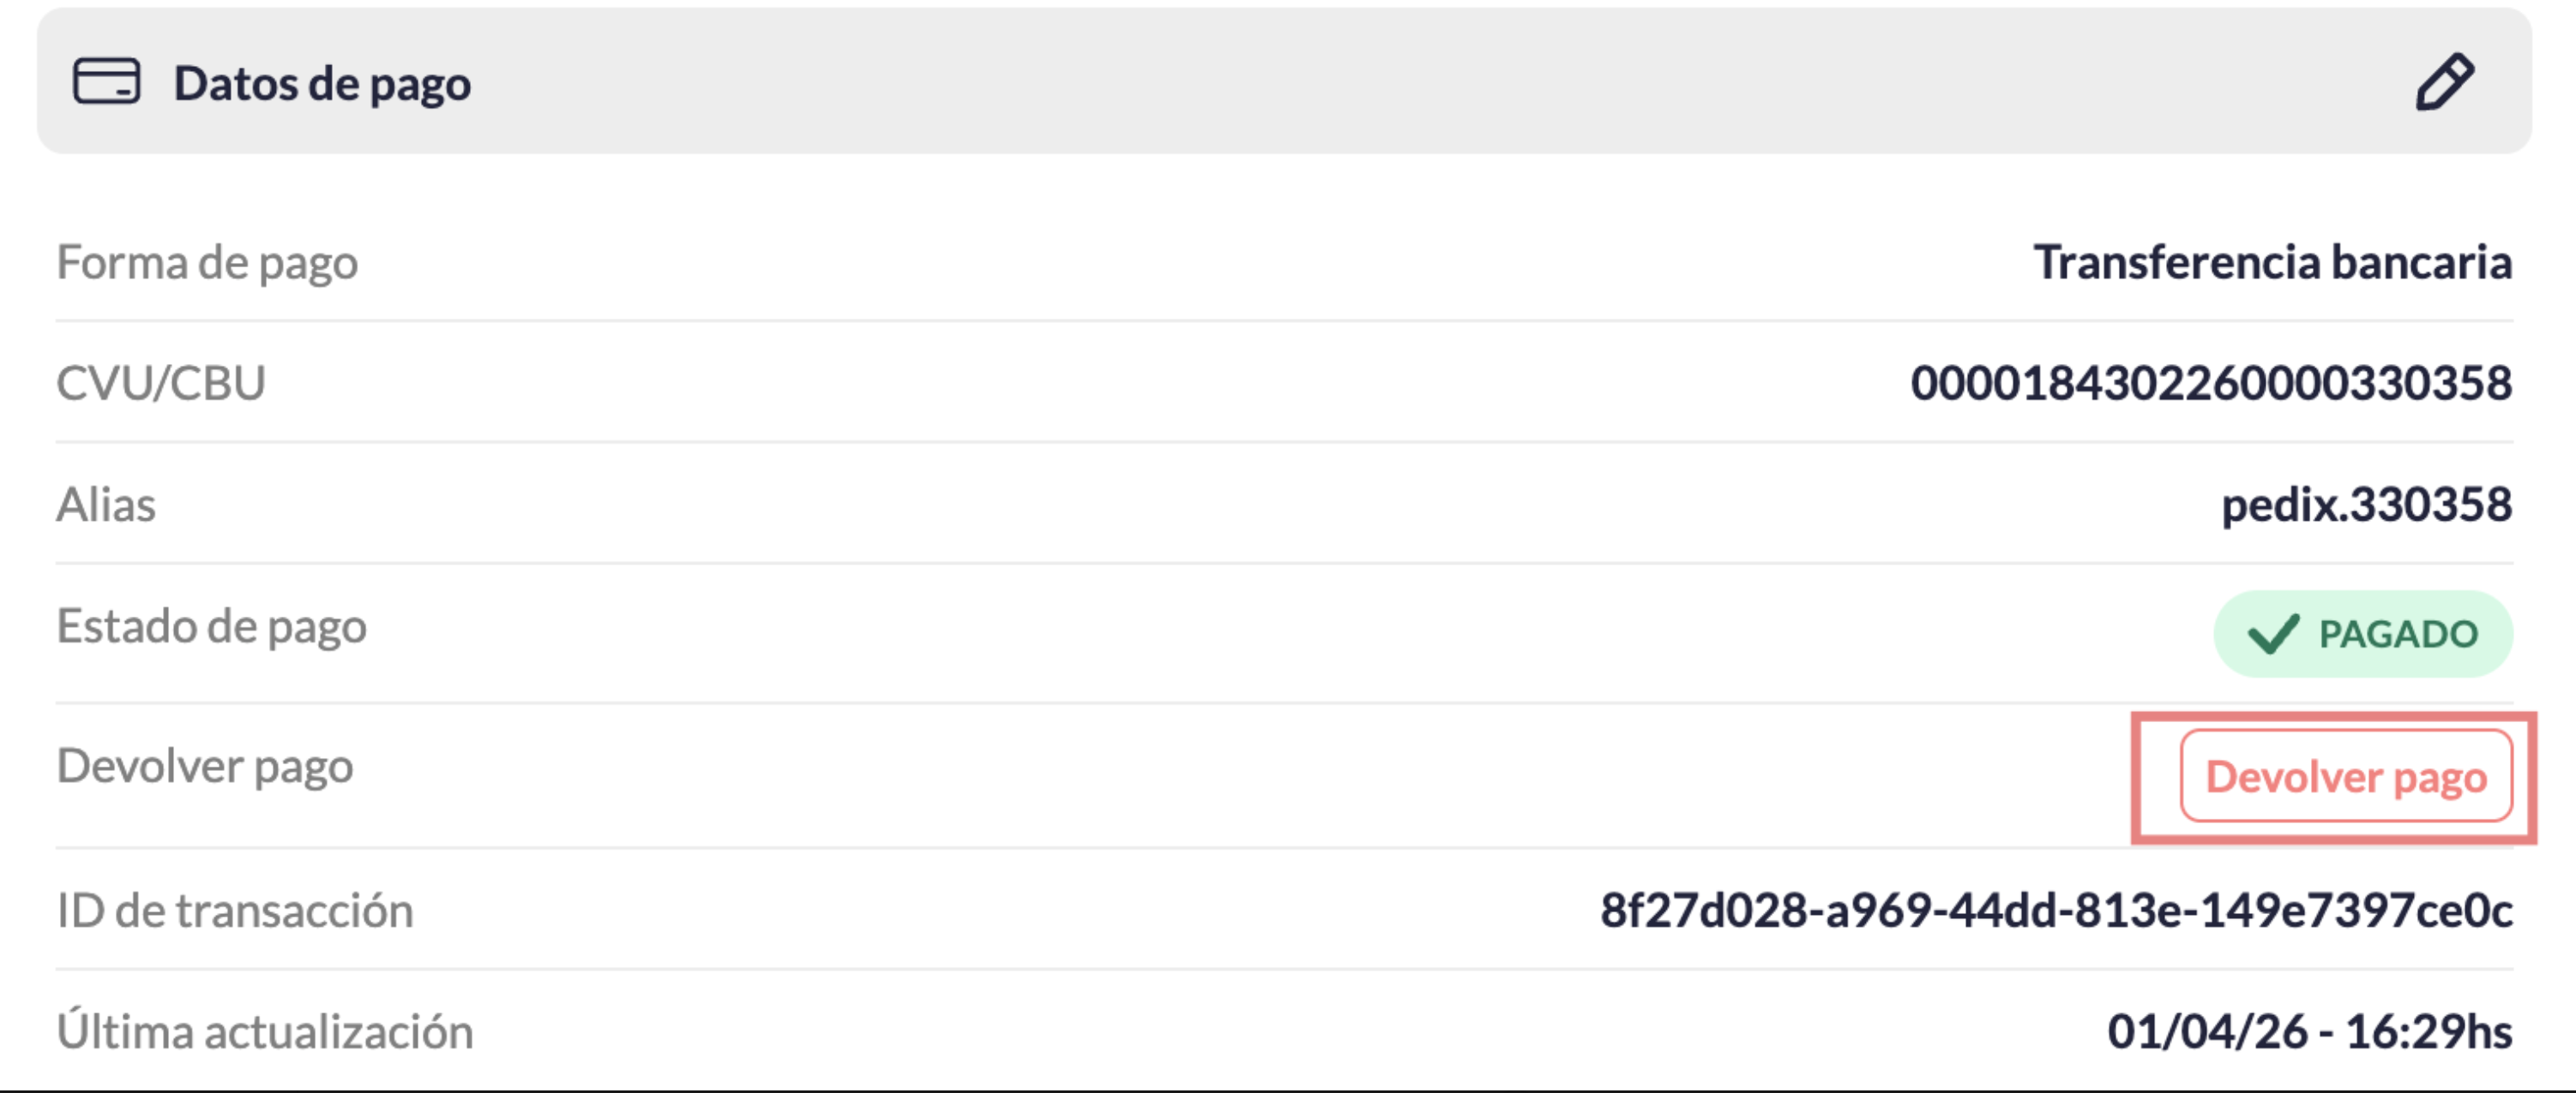This screenshot has width=2576, height=1093.
Task: Click the pencil edit icon
Action: coord(2444,82)
